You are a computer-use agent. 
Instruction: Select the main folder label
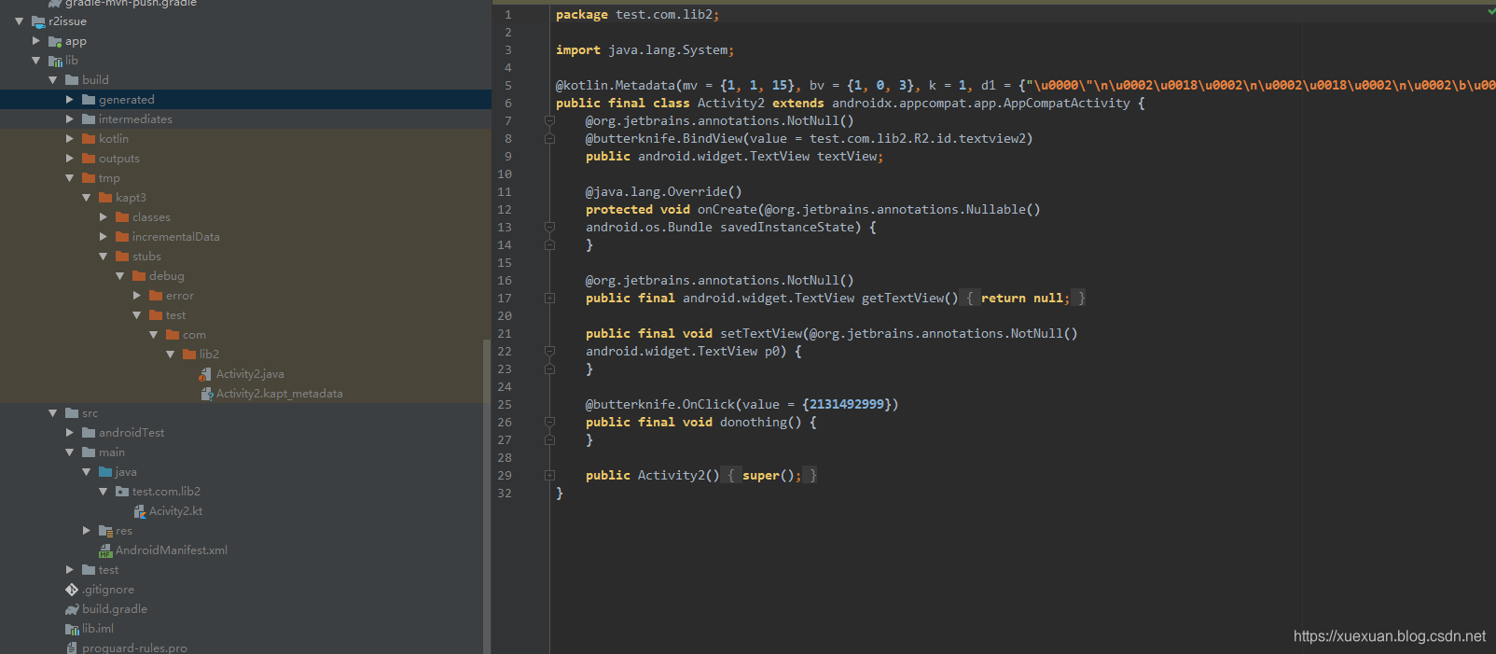click(x=112, y=452)
